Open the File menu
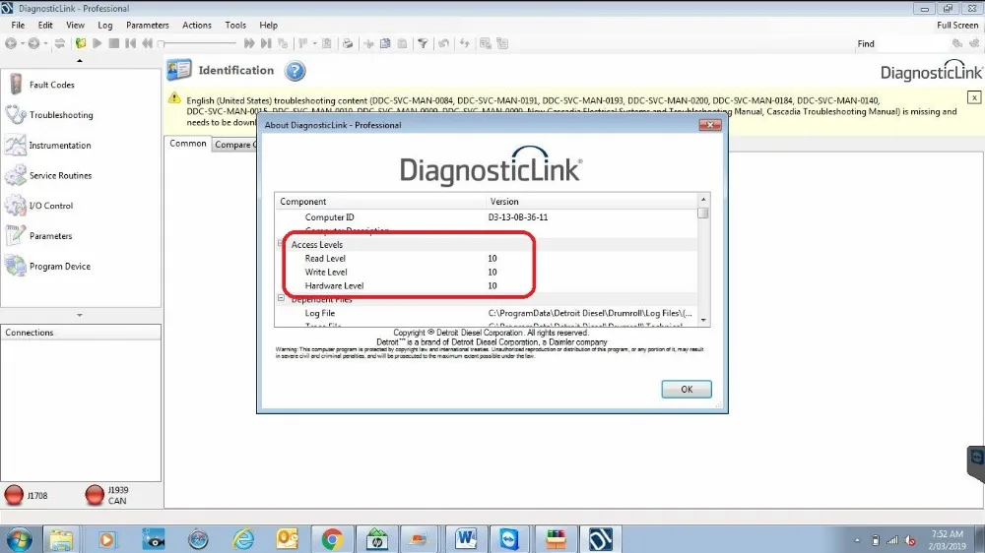Screen dimensions: 985x553 pos(18,26)
